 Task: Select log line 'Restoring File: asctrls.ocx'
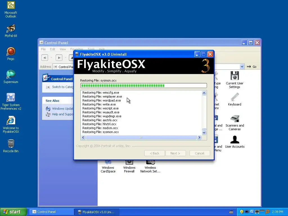[x=100, y=120]
